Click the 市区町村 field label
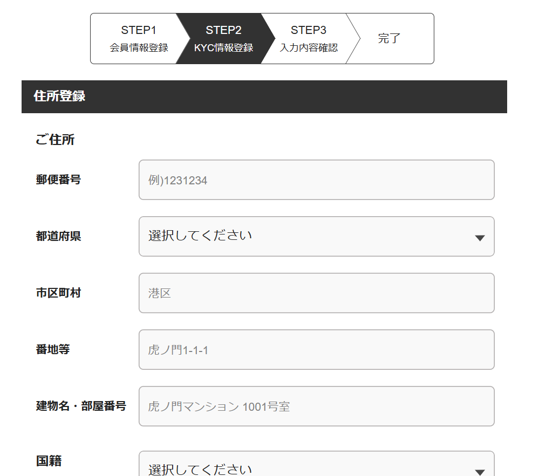Screen dimensions: 546x476 58,293
